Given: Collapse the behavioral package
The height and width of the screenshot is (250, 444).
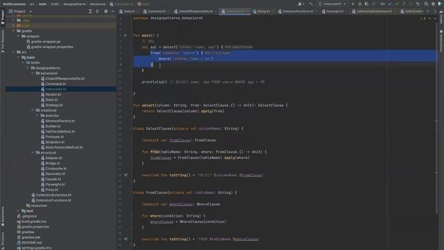Looking at the screenshot, I should click(x=33, y=73).
